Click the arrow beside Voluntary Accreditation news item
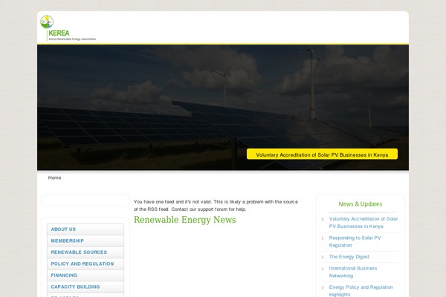The width and height of the screenshot is (446, 297). click(x=323, y=219)
